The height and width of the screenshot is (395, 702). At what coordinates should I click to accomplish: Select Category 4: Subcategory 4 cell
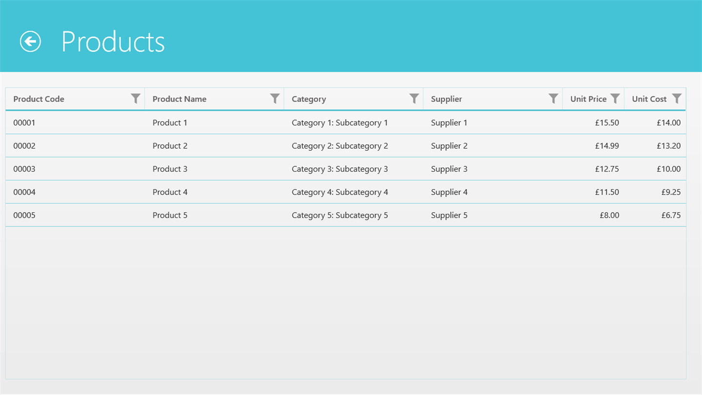(x=353, y=192)
